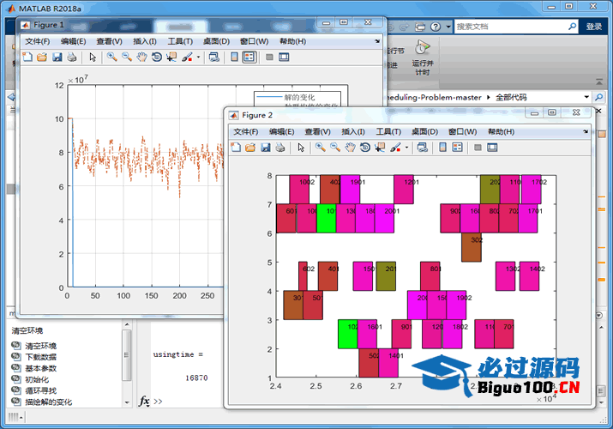613x429 pixels.
Task: Toggle Insert Legend in Figure 1 toolbar
Action: pos(249,57)
